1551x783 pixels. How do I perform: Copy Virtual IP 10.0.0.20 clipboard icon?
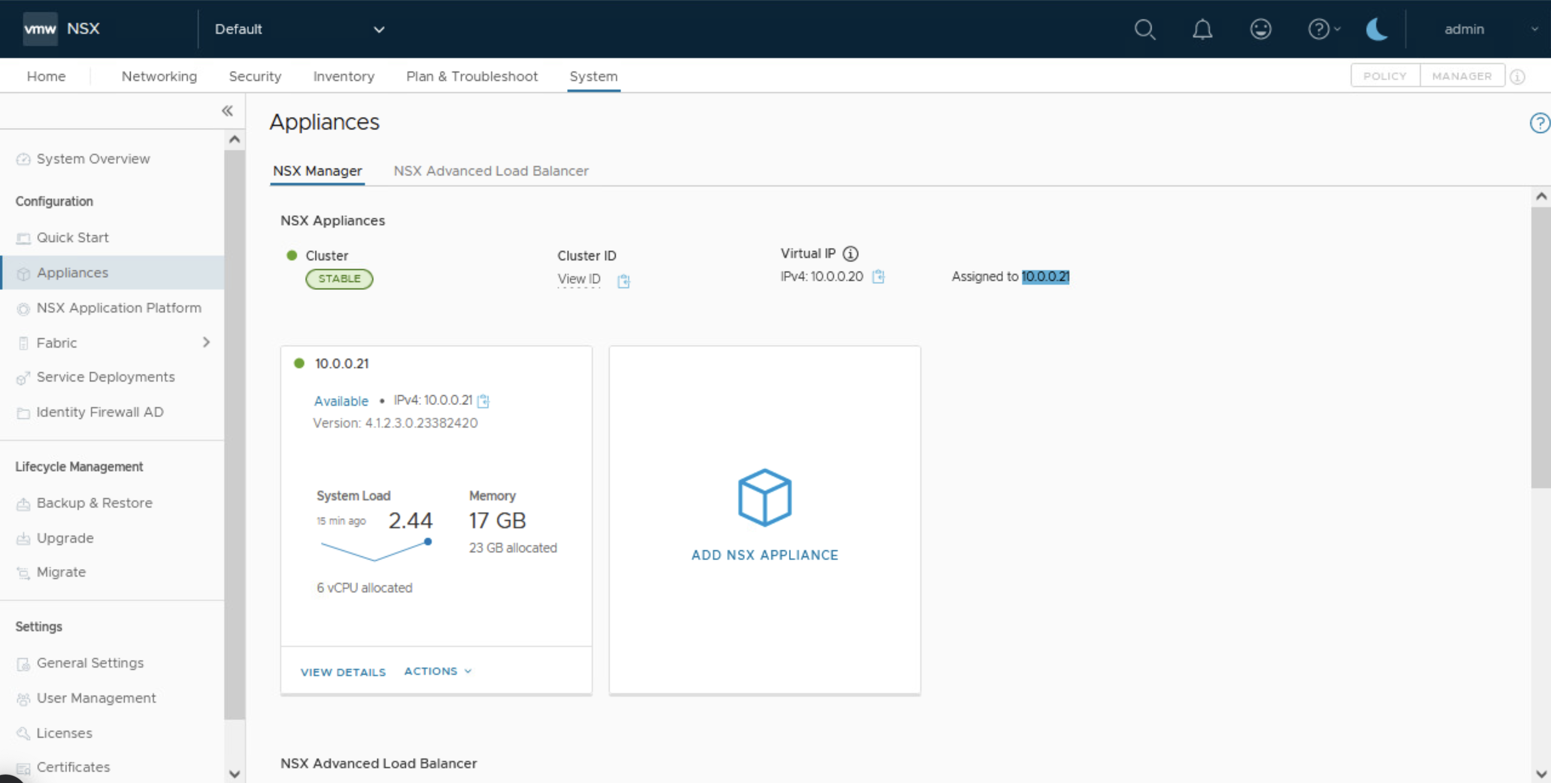tap(879, 276)
